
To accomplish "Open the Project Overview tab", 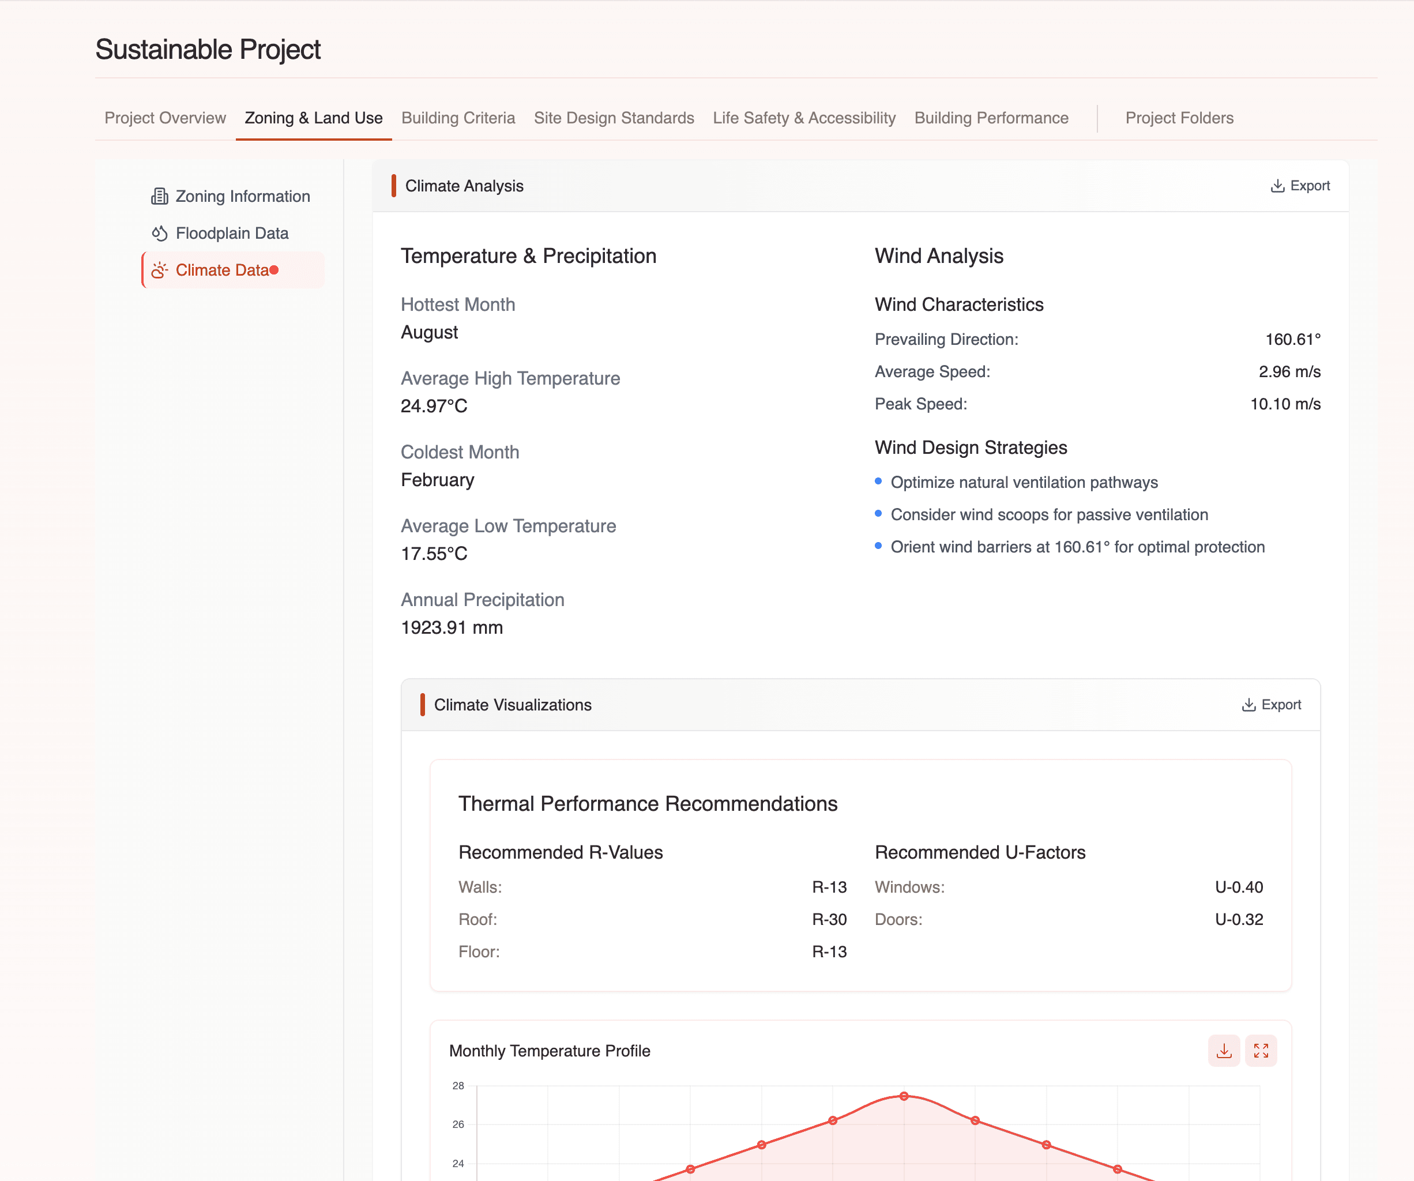I will coord(165,118).
